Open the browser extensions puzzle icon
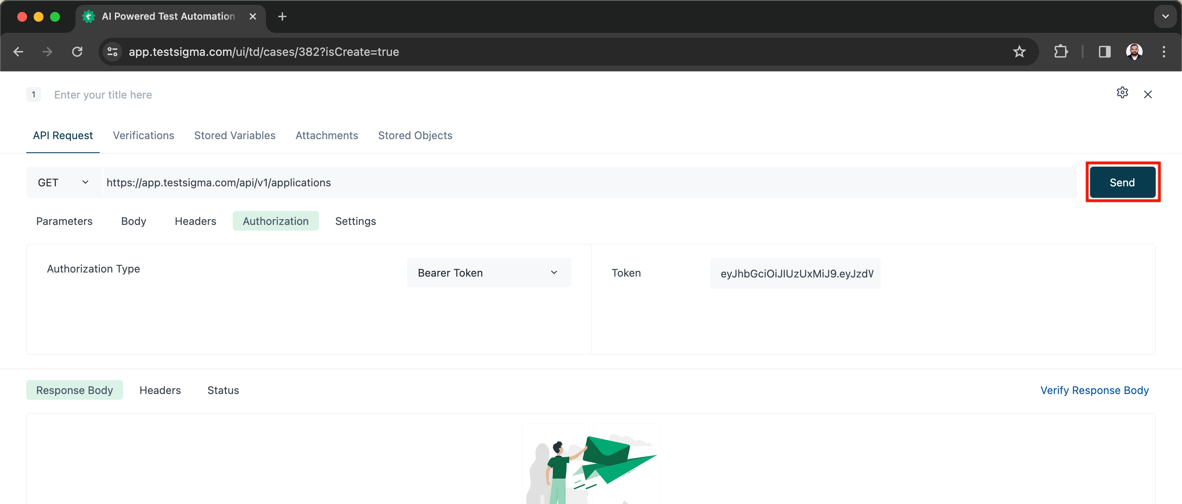This screenshot has height=504, width=1182. (1061, 52)
